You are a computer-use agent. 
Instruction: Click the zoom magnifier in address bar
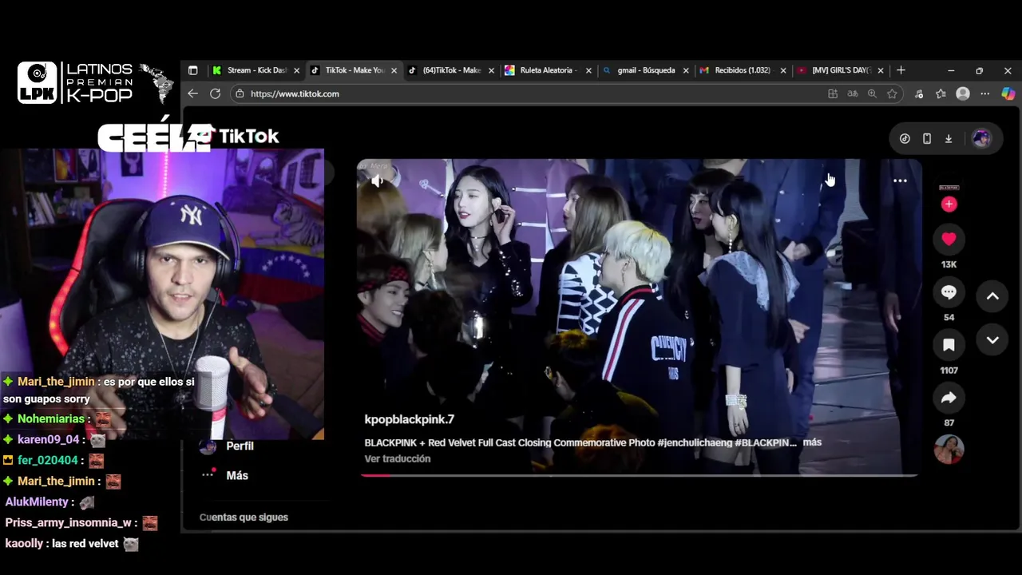pos(872,93)
